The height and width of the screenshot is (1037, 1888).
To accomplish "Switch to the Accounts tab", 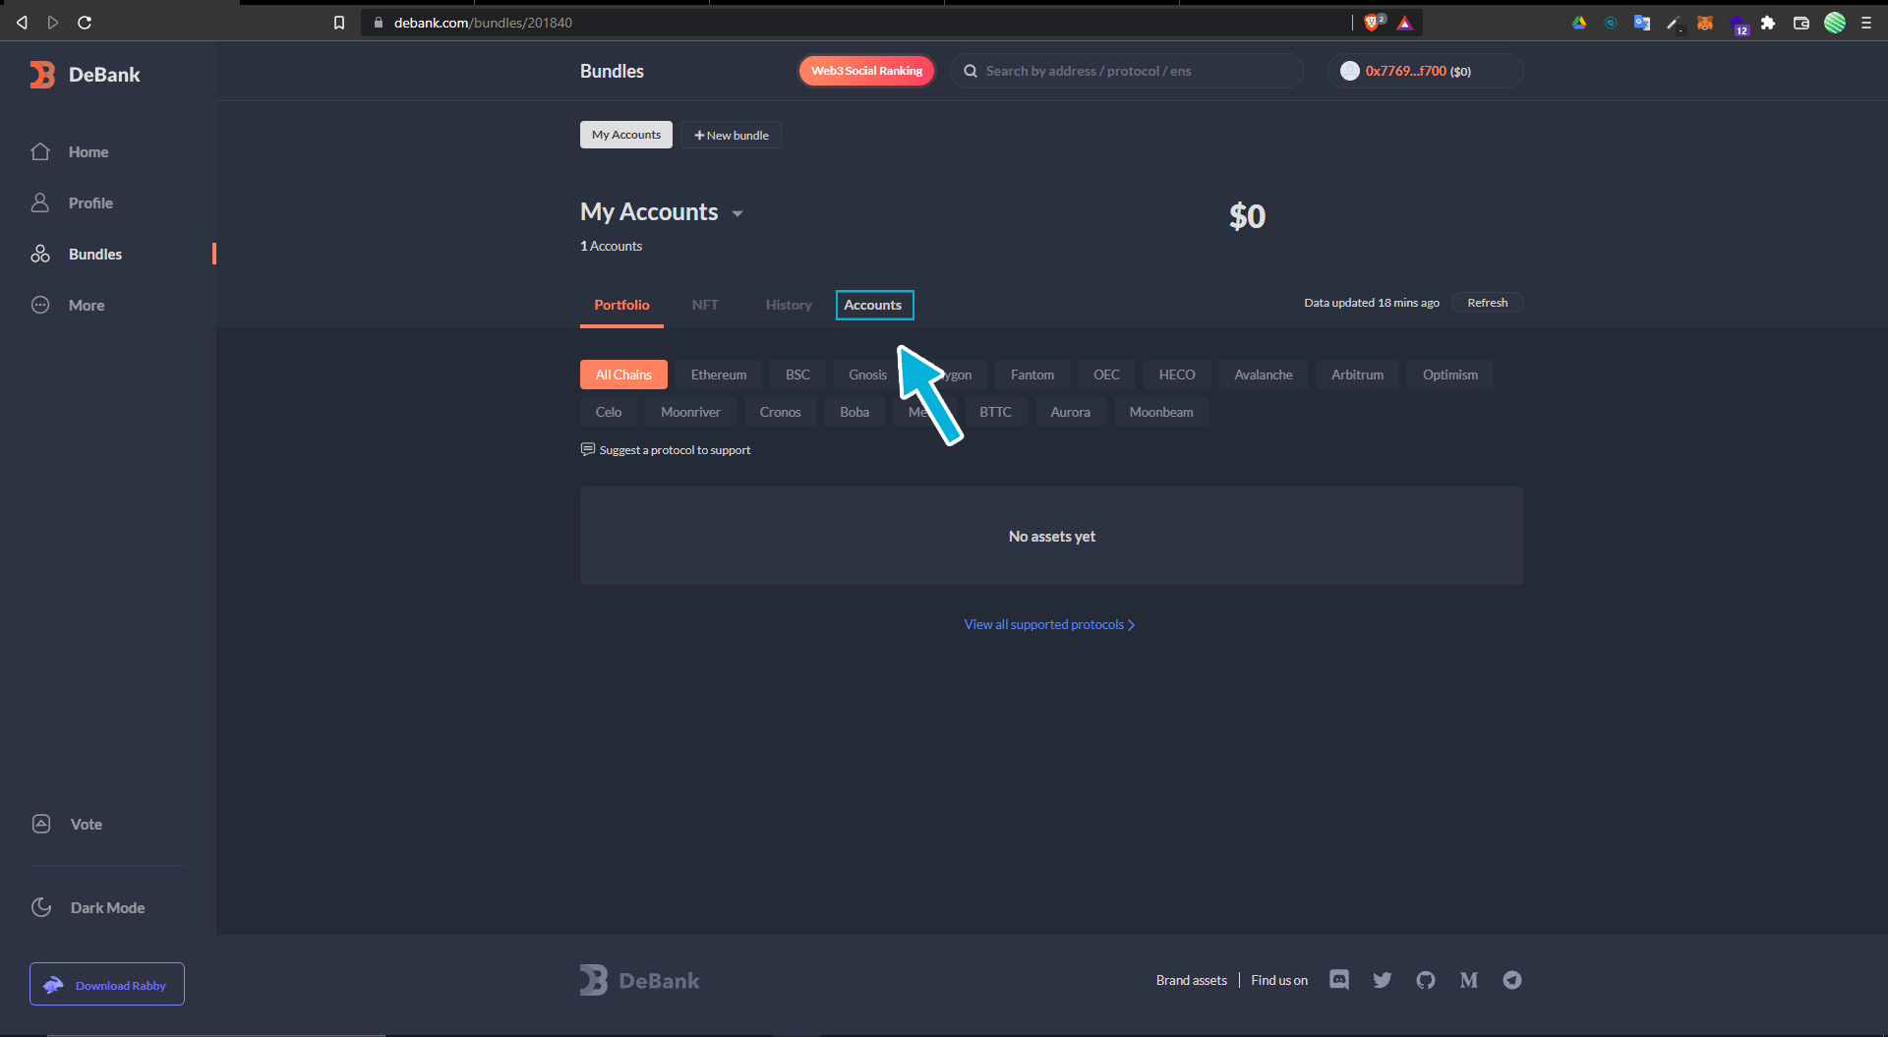I will (873, 305).
